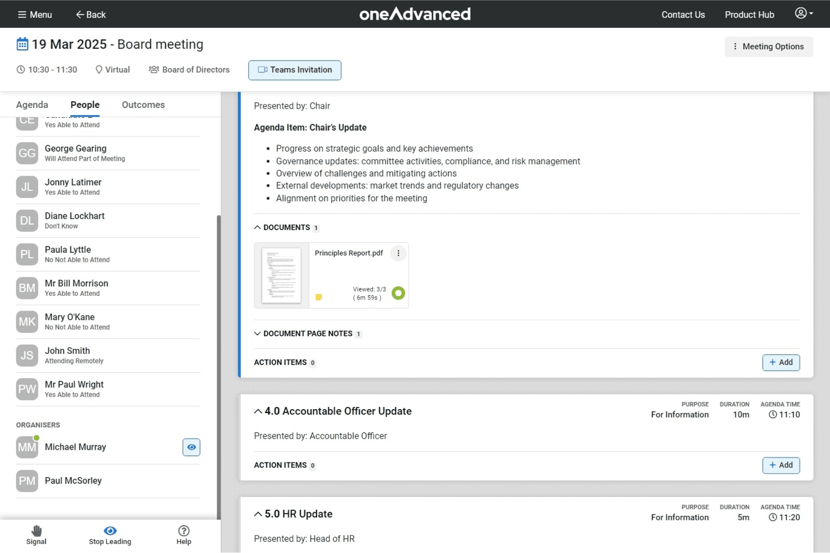Toggle Stop Leading mode
The image size is (830, 553).
(x=110, y=535)
